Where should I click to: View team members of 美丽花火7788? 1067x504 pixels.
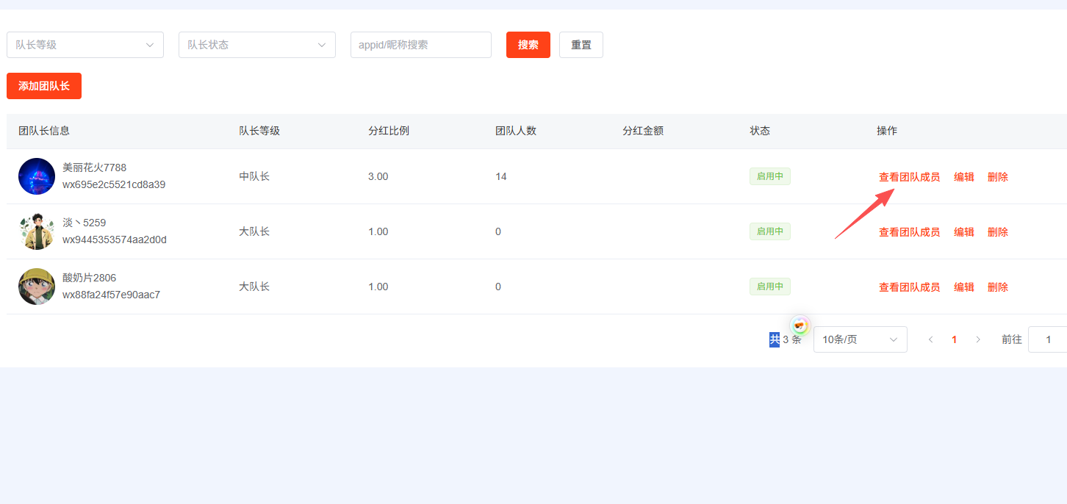click(x=909, y=177)
